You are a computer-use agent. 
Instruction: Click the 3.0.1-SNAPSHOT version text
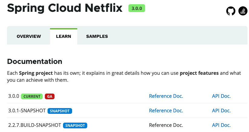click(x=27, y=111)
